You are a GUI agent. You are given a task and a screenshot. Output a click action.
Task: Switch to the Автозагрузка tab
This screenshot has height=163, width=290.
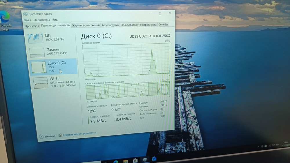point(110,25)
